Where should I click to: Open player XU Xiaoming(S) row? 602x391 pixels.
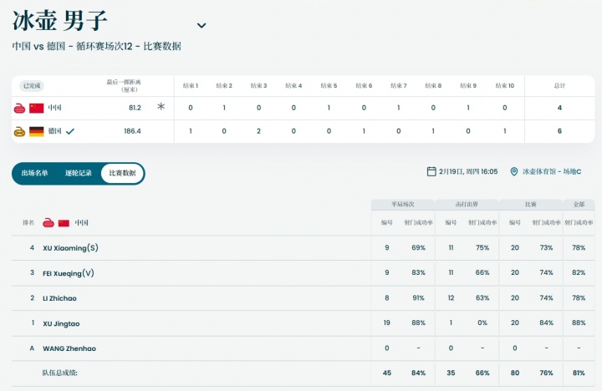tap(70, 248)
